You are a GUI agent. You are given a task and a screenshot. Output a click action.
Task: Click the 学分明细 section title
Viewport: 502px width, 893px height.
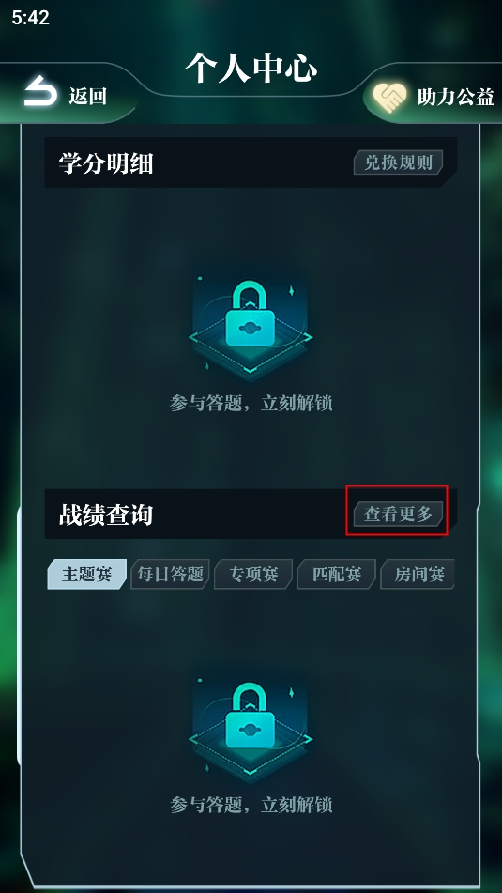tap(106, 164)
